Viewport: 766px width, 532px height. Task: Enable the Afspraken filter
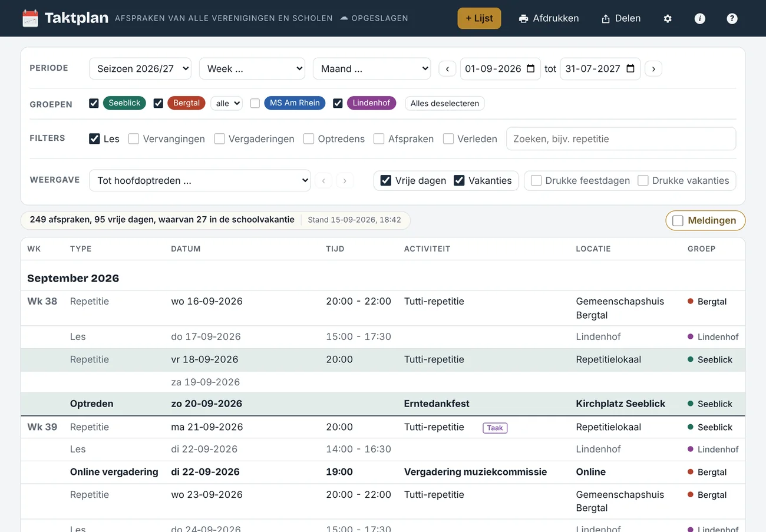[379, 139]
